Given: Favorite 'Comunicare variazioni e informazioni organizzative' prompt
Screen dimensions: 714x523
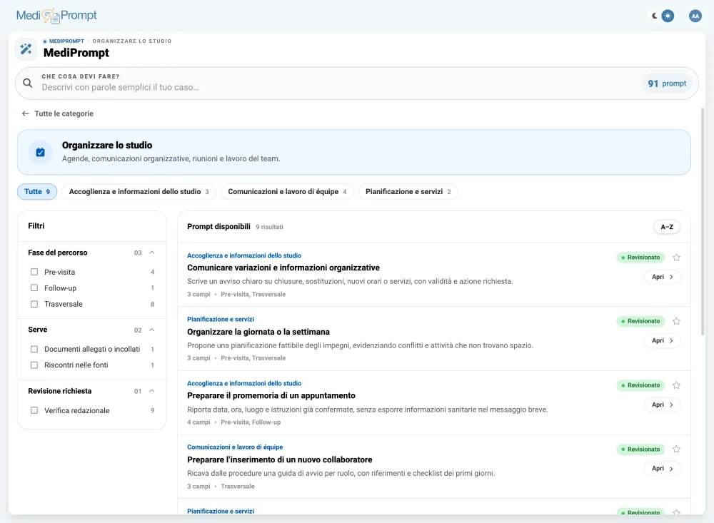Looking at the screenshot, I should (676, 258).
